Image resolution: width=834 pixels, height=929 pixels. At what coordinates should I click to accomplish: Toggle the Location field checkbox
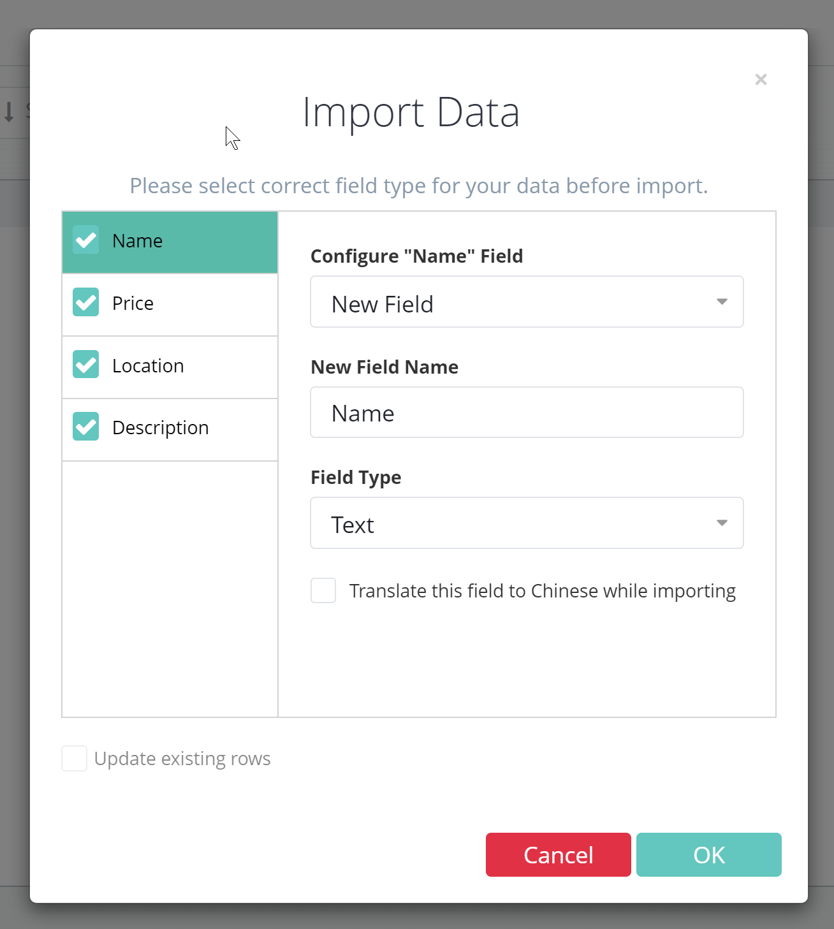(85, 365)
